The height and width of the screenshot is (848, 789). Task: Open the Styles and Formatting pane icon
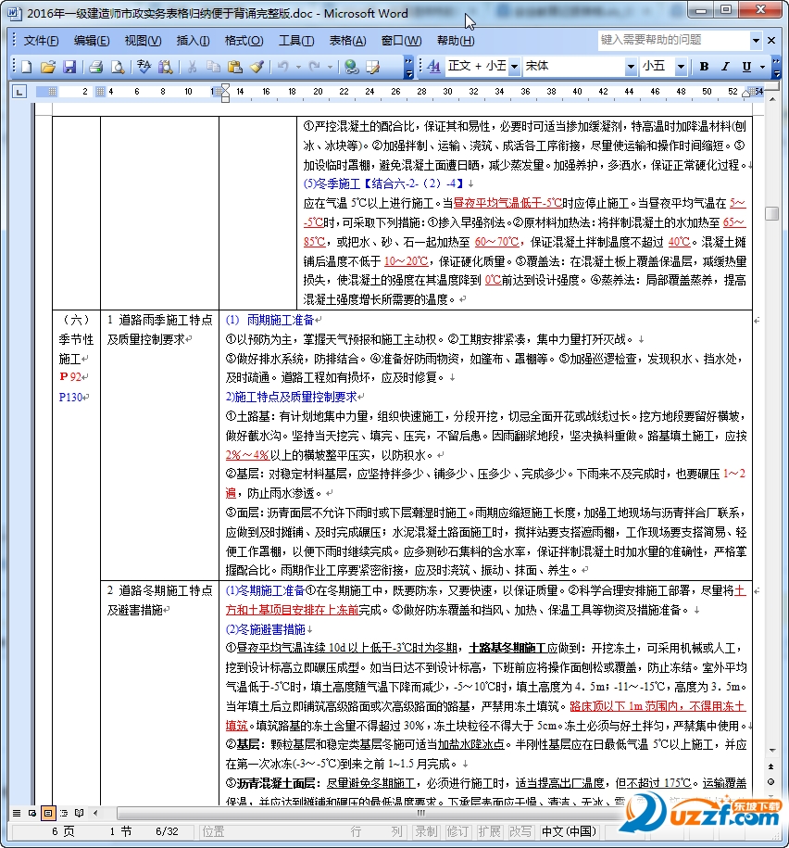pyautogui.click(x=433, y=67)
